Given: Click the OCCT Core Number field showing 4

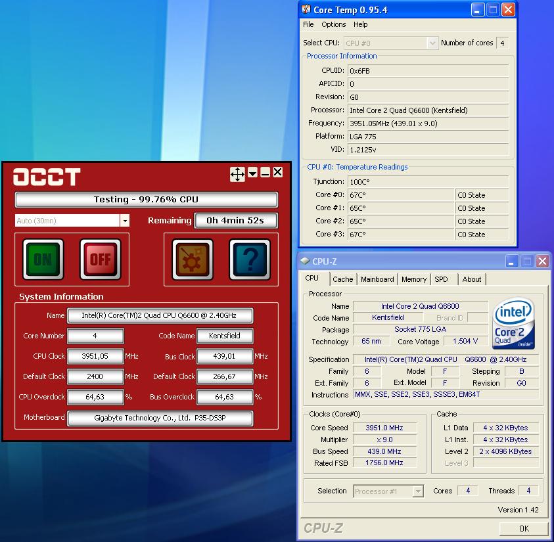Looking at the screenshot, I should coord(95,336).
